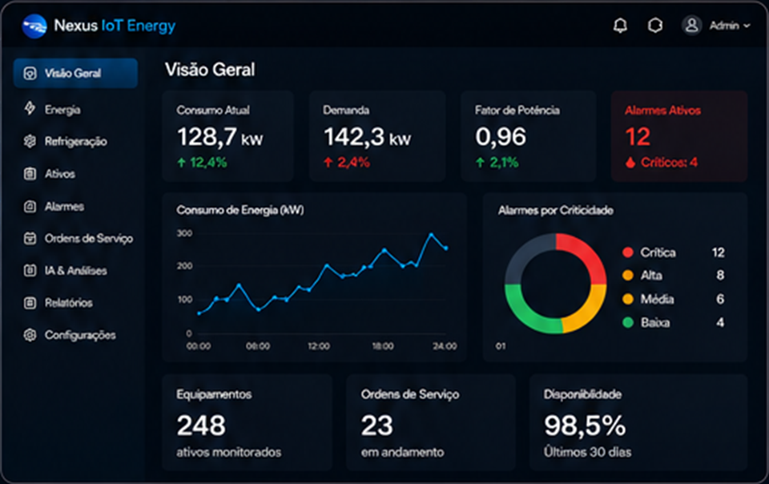The height and width of the screenshot is (484, 769).
Task: Click the peak point on energy chart
Action: coord(432,235)
